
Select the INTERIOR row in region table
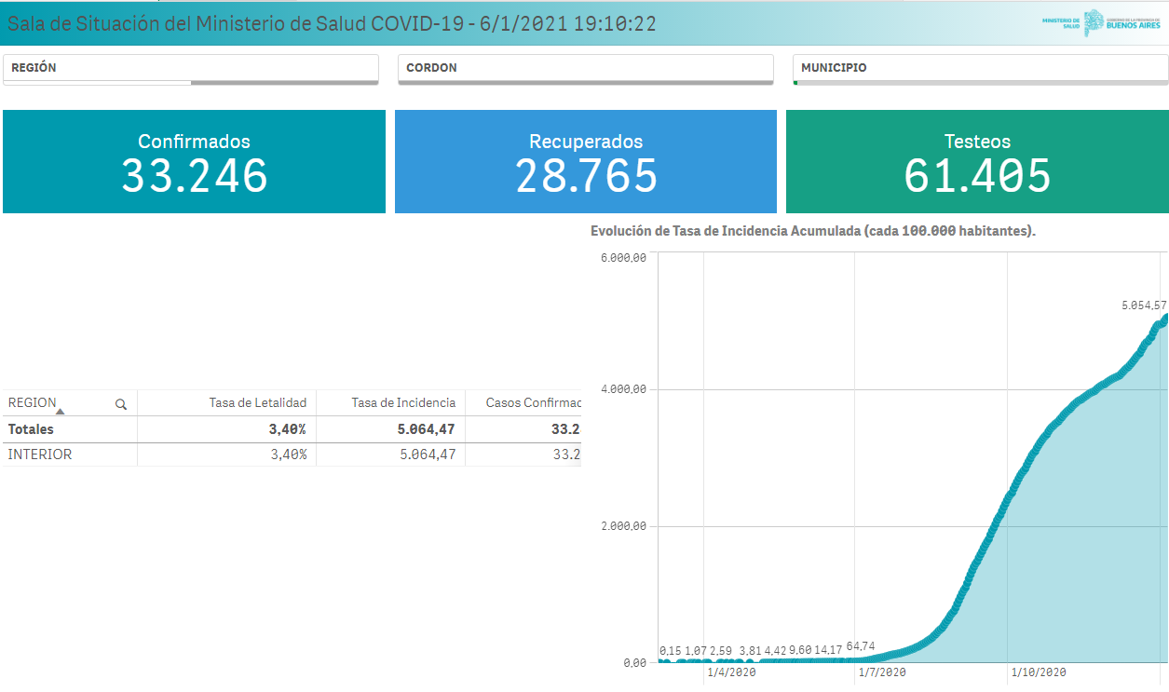(x=40, y=455)
